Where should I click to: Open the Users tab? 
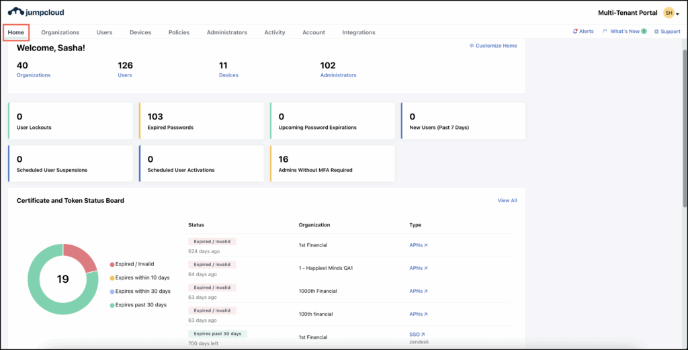pos(104,32)
